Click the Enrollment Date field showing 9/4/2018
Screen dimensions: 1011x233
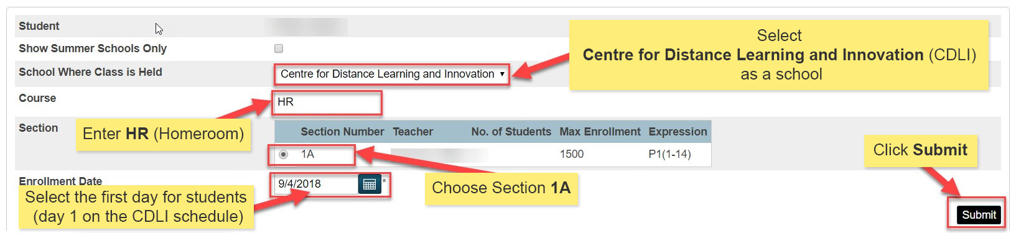coord(316,184)
